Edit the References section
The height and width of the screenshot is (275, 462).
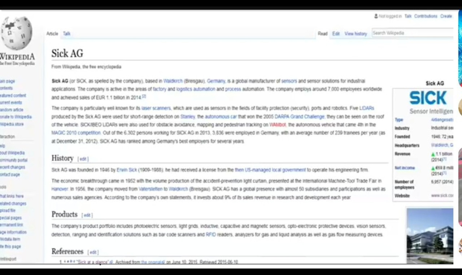tap(93, 252)
